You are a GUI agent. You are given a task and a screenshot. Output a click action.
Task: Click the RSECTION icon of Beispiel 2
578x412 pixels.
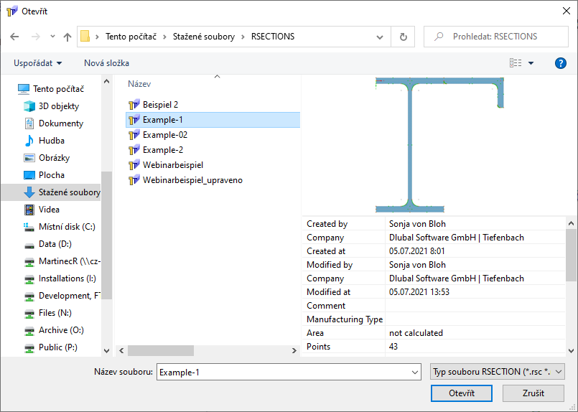click(134, 105)
